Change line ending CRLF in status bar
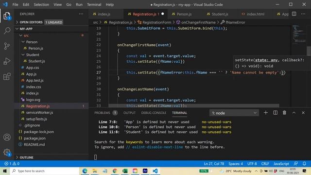 [x=265, y=164]
